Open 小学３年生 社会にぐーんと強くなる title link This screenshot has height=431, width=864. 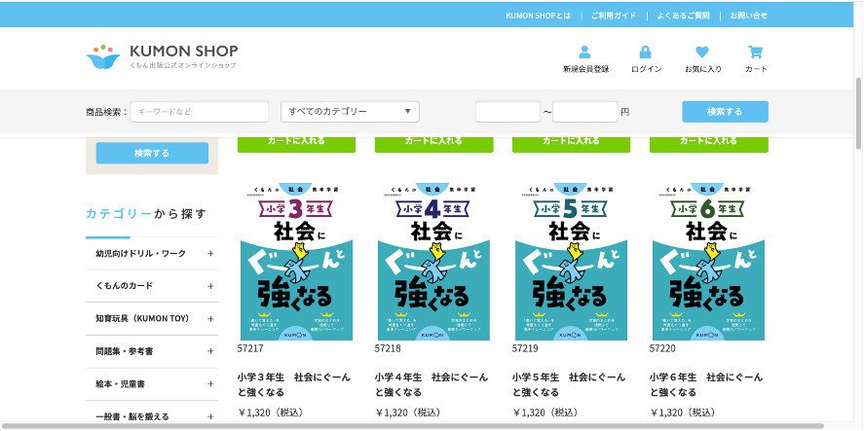(294, 384)
